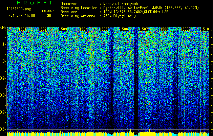Click the 1.1 frequency axis label
Image resolution: width=213 pixels, height=136 pixels.
pyautogui.click(x=3, y=44)
